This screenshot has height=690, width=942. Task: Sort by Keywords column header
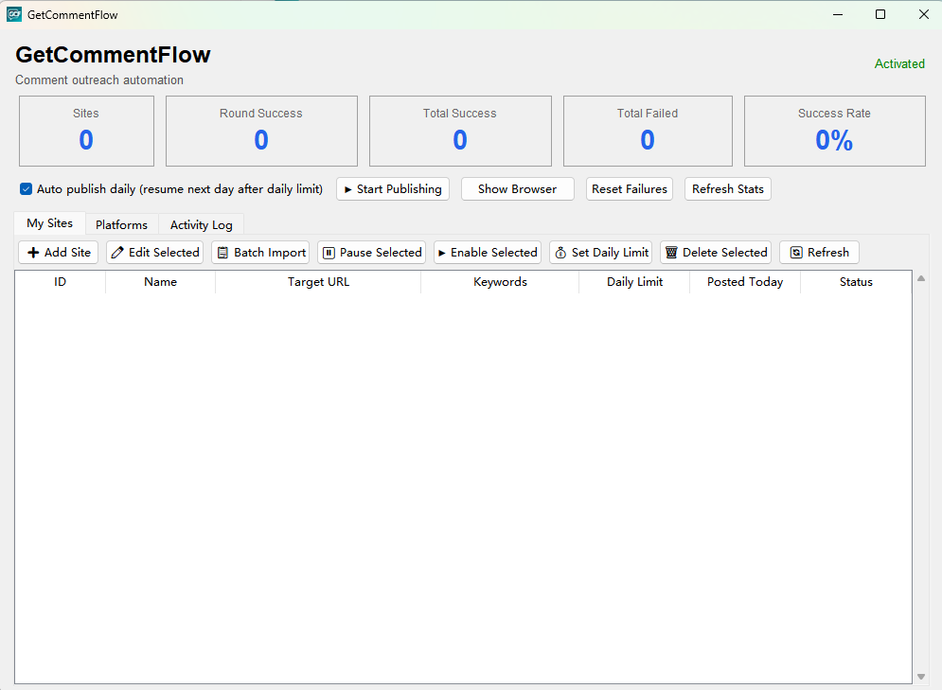pyautogui.click(x=500, y=282)
